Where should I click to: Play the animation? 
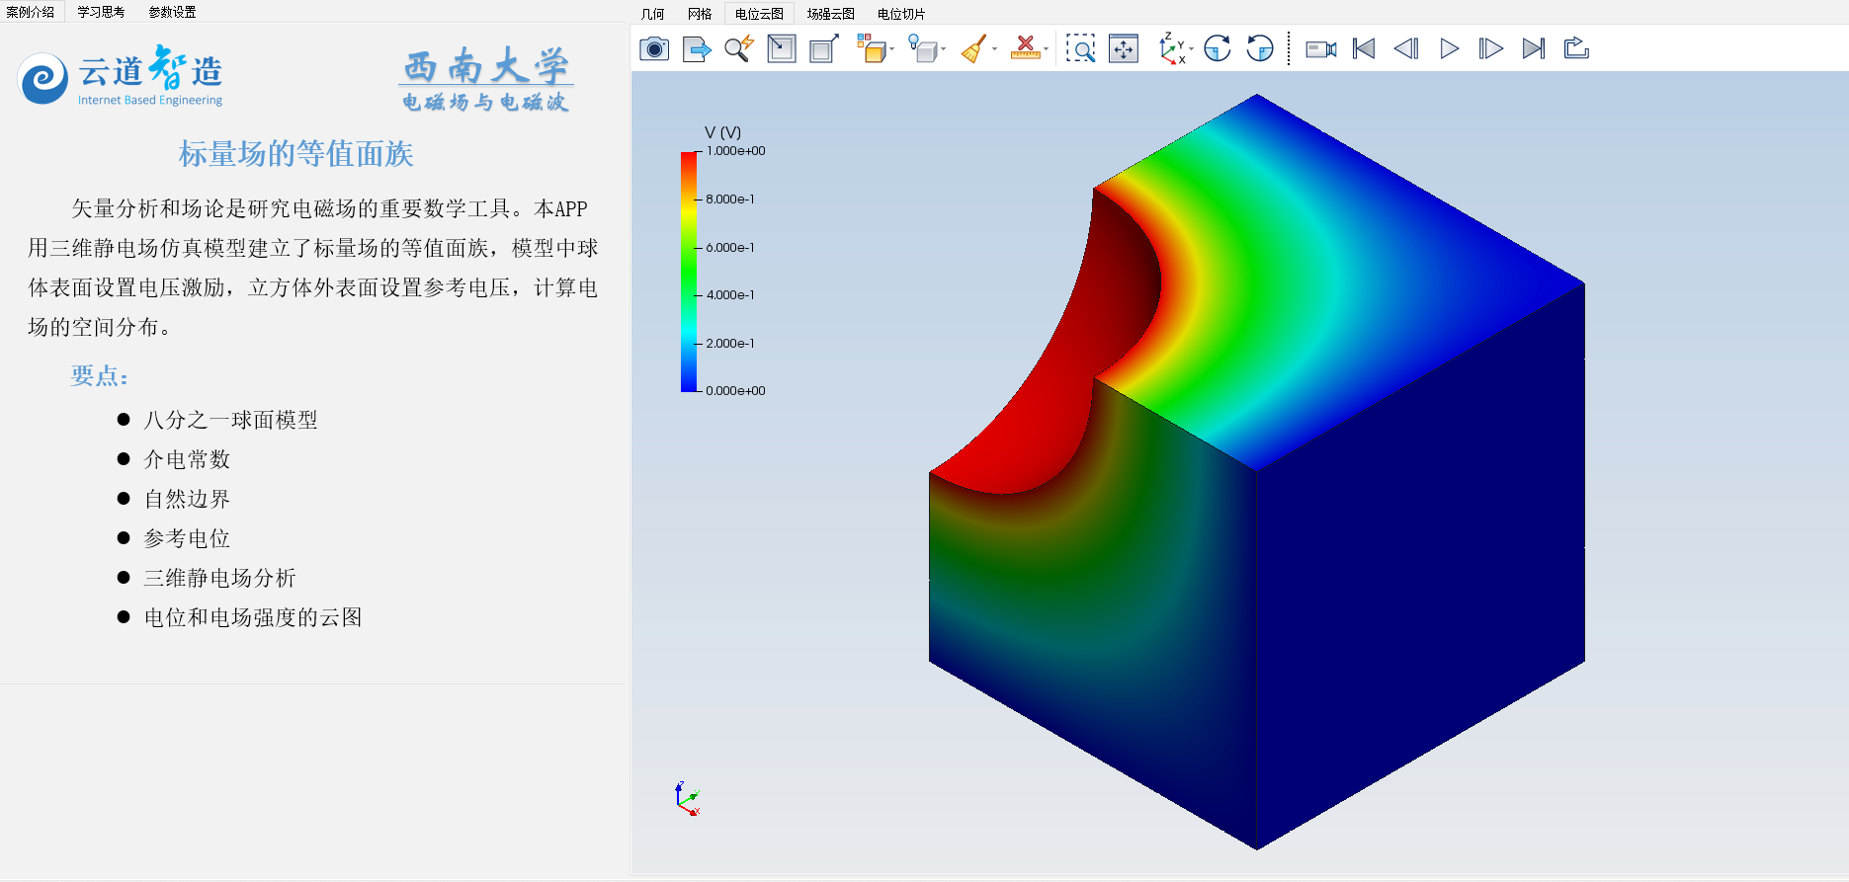[1449, 48]
